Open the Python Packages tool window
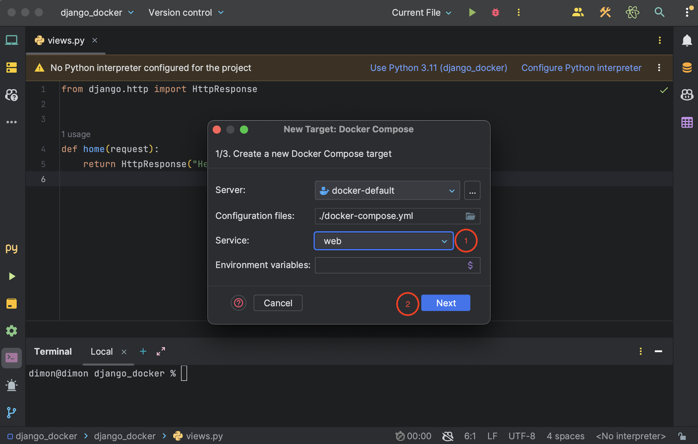698x444 pixels. click(x=12, y=304)
